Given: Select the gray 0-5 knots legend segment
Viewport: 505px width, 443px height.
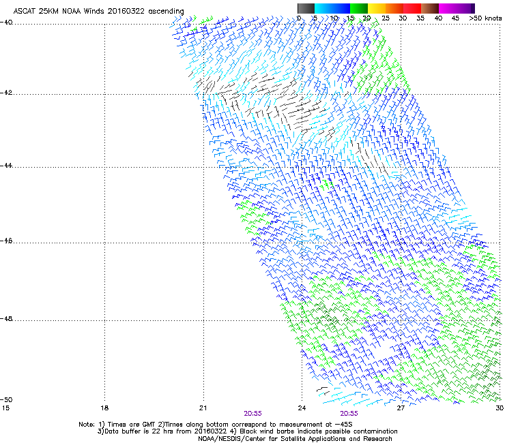Looking at the screenshot, I should pyautogui.click(x=306, y=8).
